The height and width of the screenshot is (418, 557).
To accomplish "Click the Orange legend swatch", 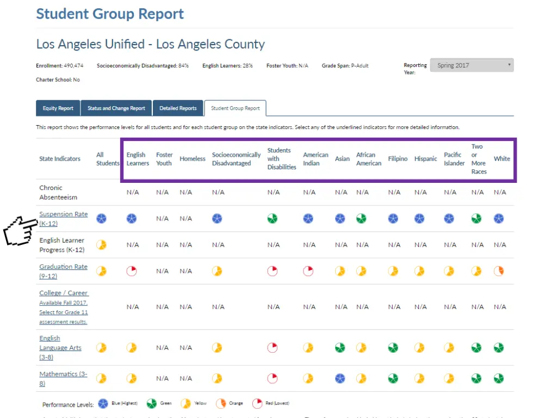I will coord(221,403).
